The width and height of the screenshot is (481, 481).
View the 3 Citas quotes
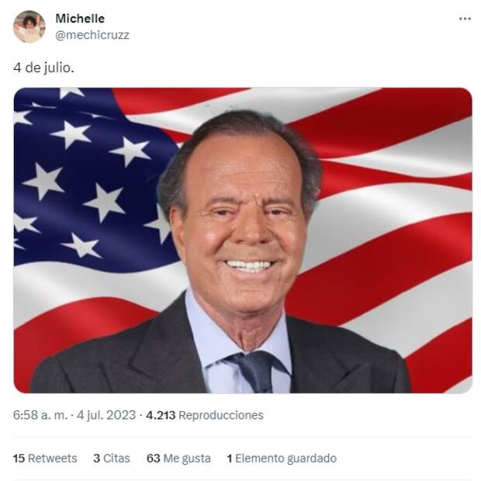112,459
